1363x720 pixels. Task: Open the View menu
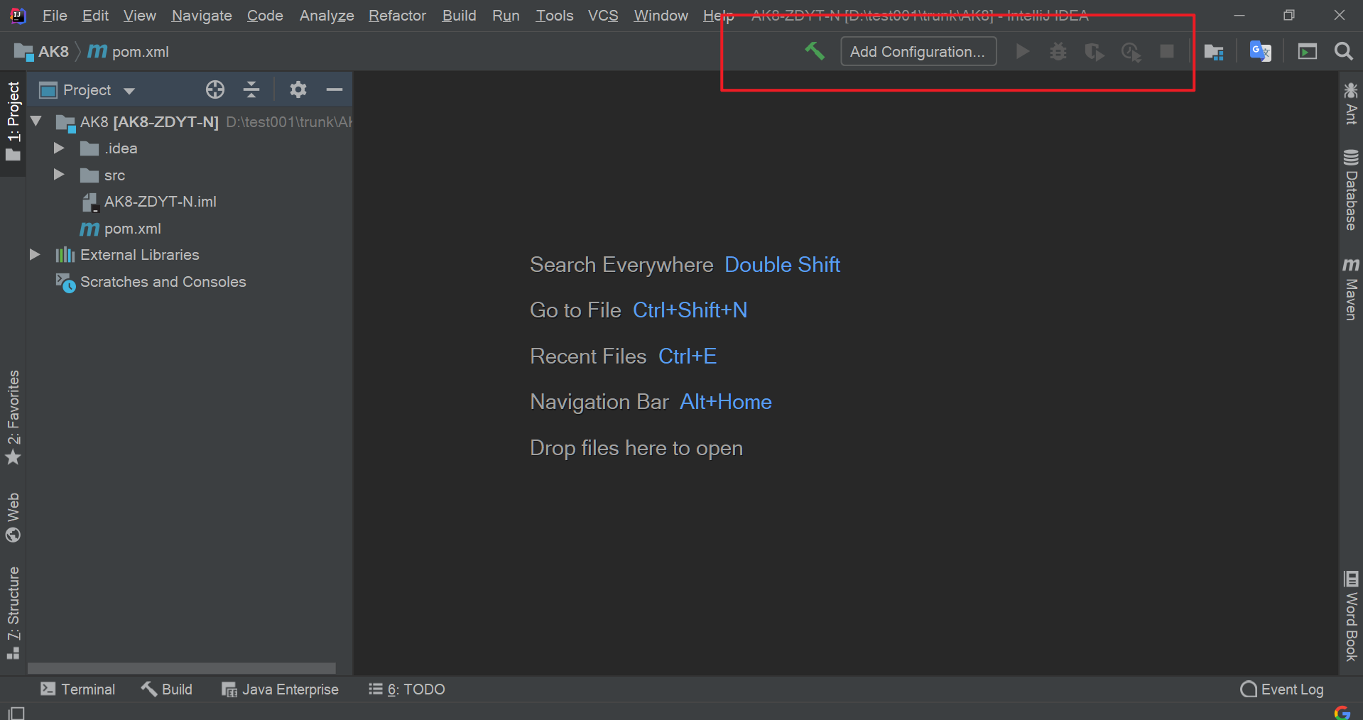139,16
